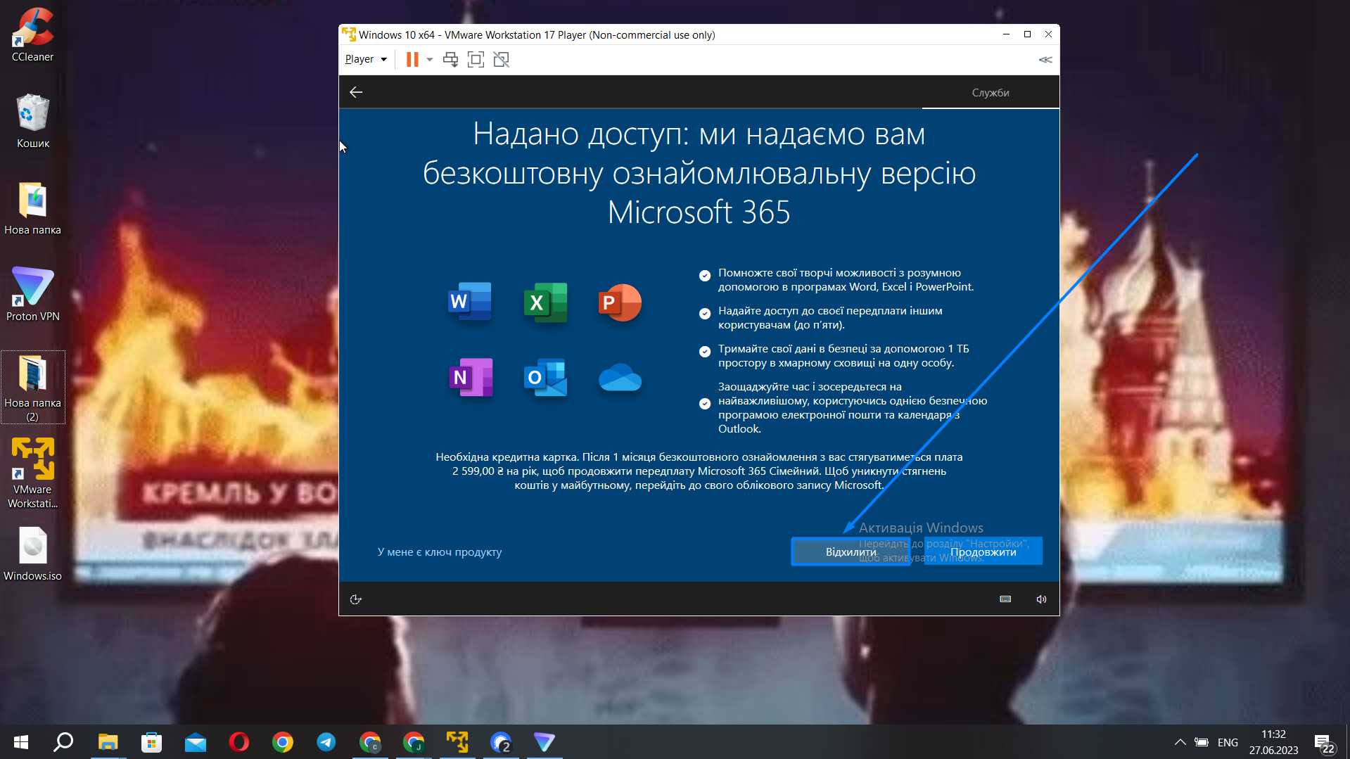1350x759 pixels.
Task: Open taskbar search magnifier
Action: (x=64, y=742)
